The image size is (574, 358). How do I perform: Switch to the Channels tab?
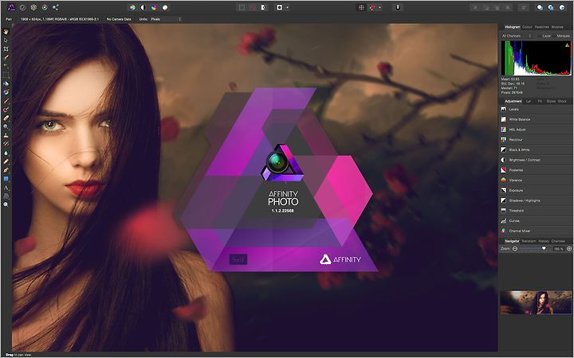pos(558,241)
